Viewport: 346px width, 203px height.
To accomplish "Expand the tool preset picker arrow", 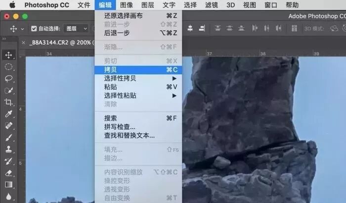I will pyautogui.click(x=22, y=29).
